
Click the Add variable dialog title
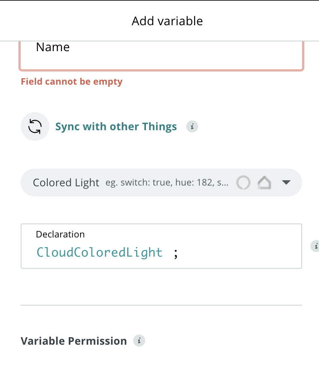(167, 21)
